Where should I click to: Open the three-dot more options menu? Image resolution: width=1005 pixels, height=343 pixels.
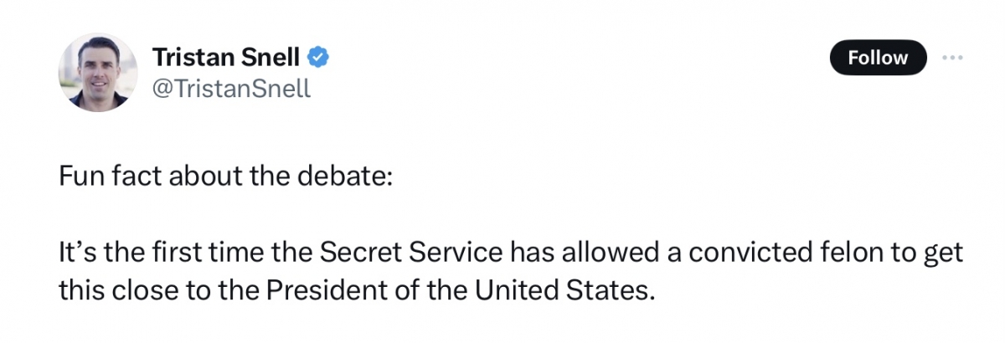click(x=952, y=58)
